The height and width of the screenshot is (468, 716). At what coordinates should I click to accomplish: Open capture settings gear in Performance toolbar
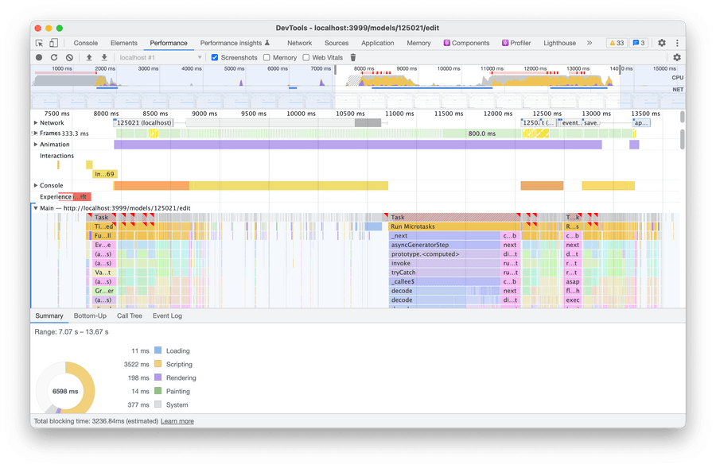click(677, 57)
